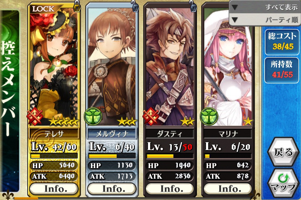Image resolution: width=301 pixels, height=200 pixels.
Task: Open Info. for ダスティ
Action: (170, 189)
